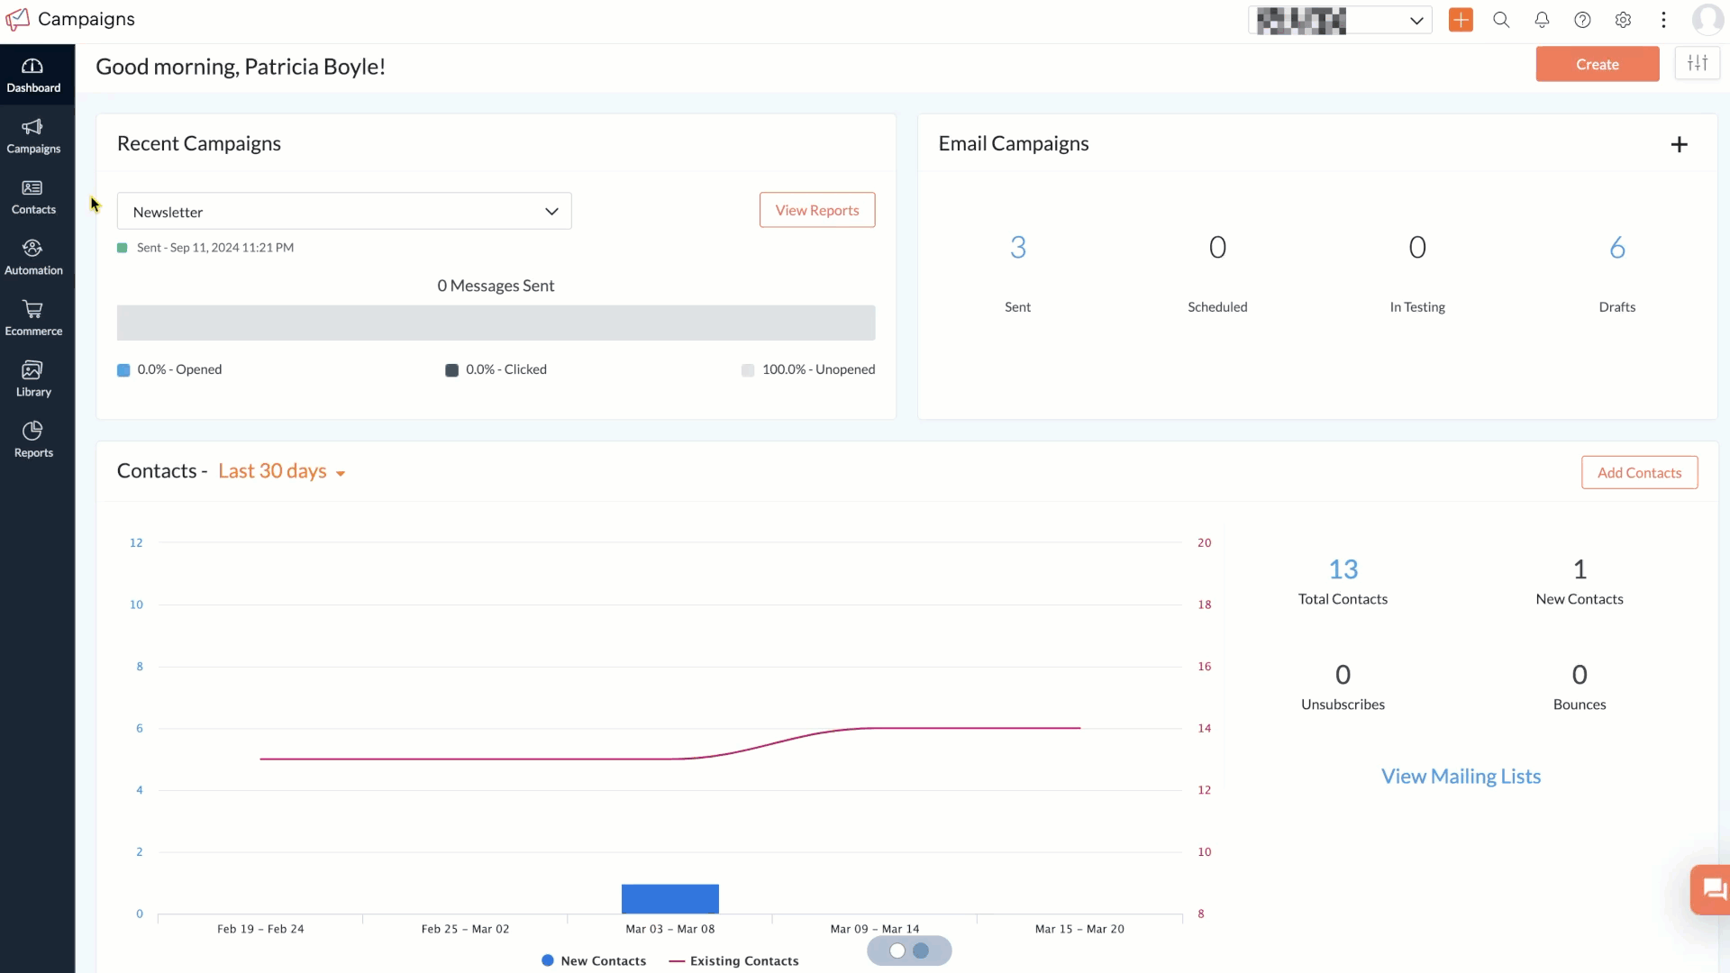Viewport: 1730px width, 973px height.
Task: Go to the Automation section
Action: (x=33, y=258)
